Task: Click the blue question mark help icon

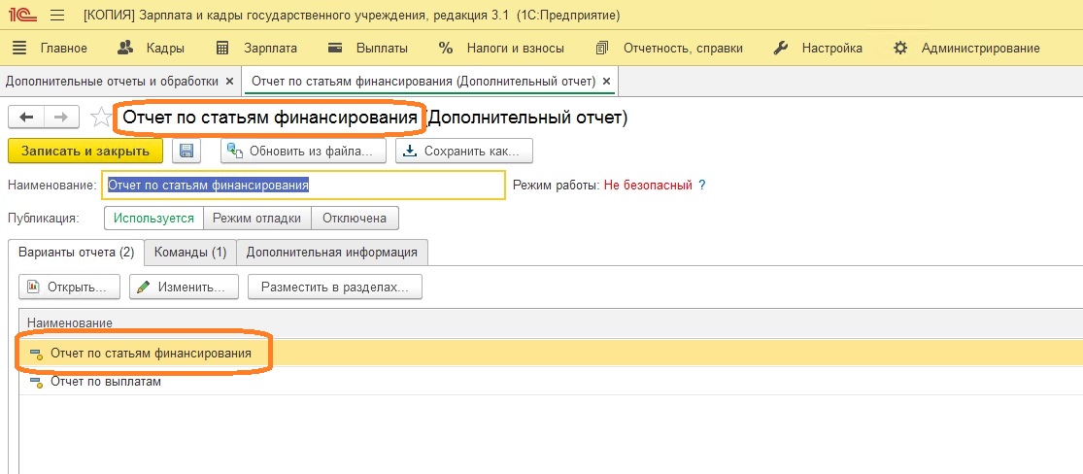Action: (x=701, y=186)
